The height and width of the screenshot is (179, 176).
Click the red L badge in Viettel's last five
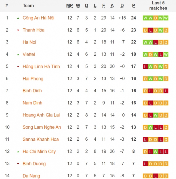click(161, 55)
